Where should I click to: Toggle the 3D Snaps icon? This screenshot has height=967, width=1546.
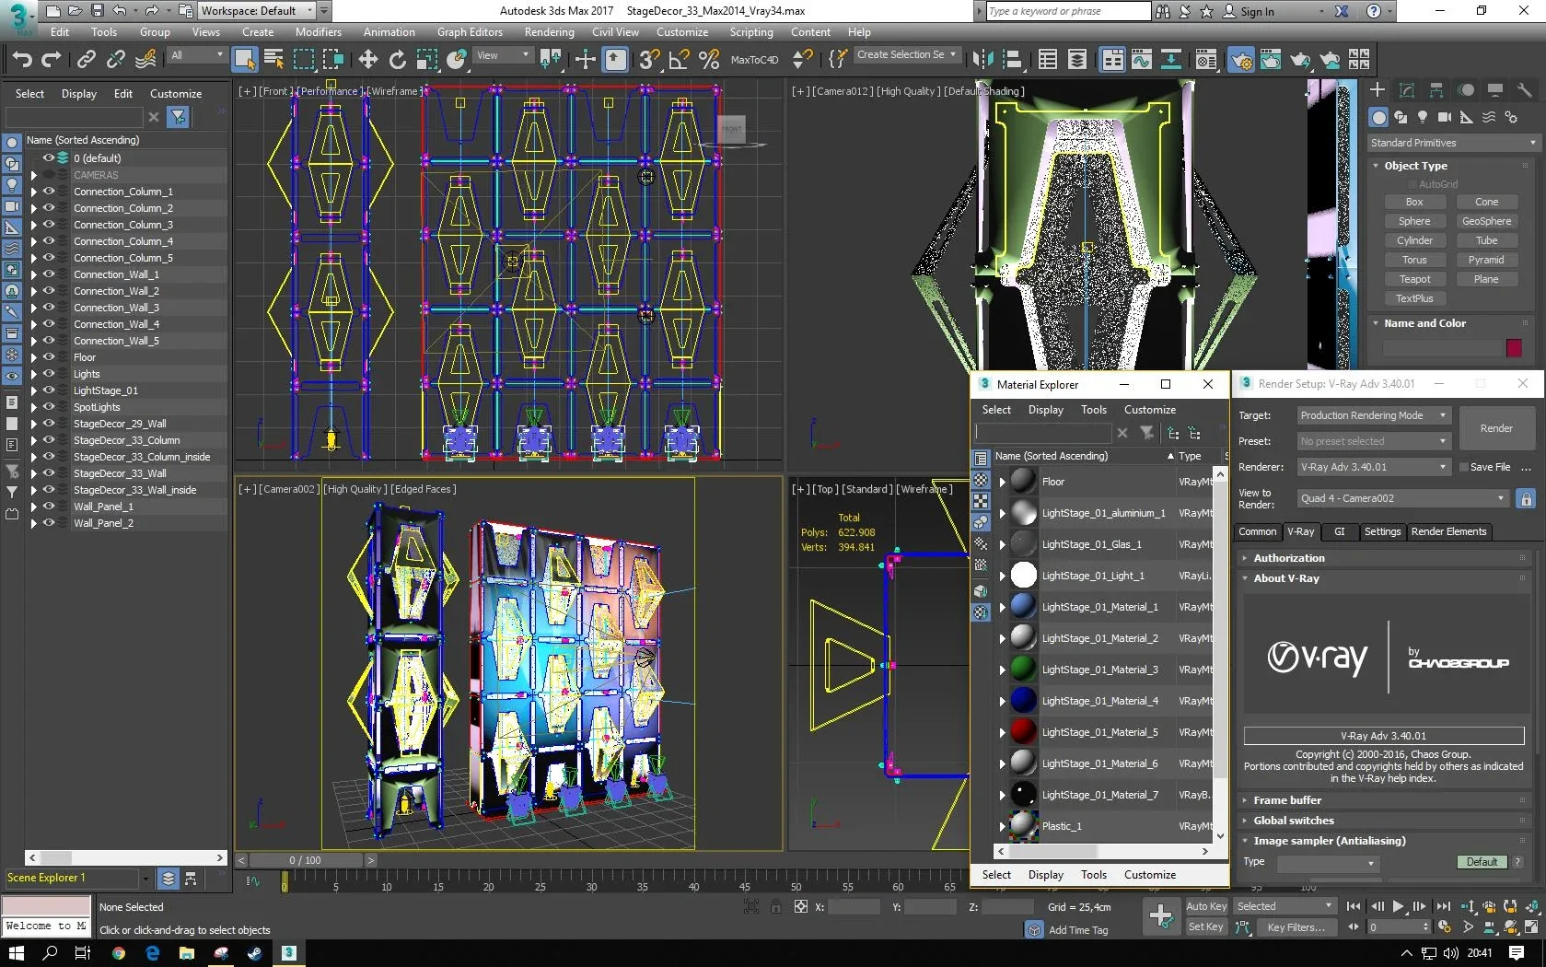[x=649, y=60]
